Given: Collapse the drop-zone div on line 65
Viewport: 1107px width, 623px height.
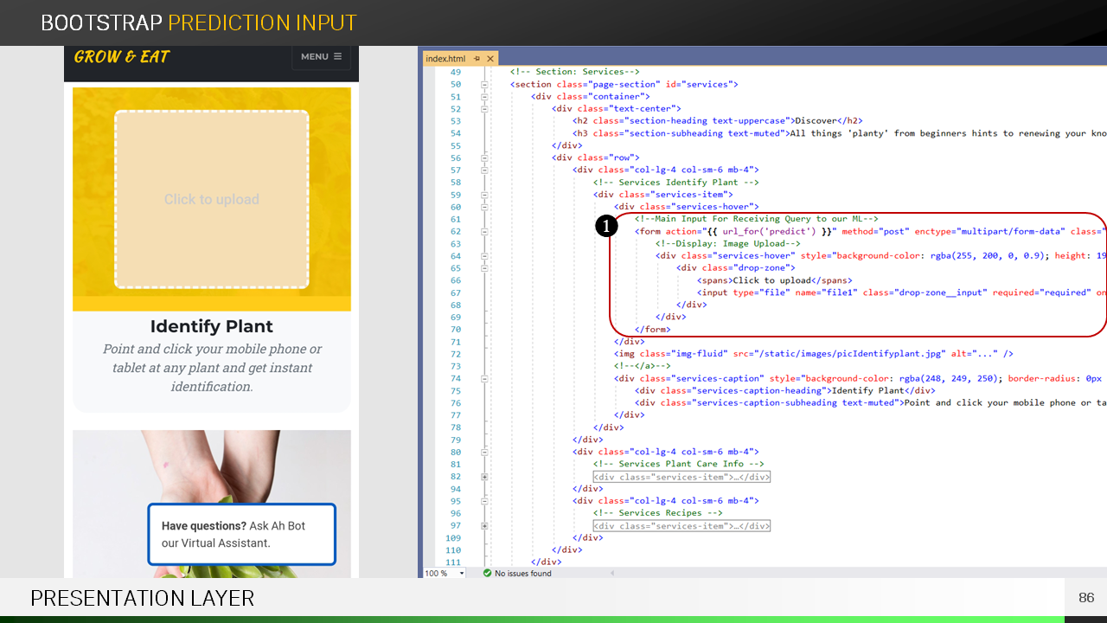Looking at the screenshot, I should click(484, 268).
